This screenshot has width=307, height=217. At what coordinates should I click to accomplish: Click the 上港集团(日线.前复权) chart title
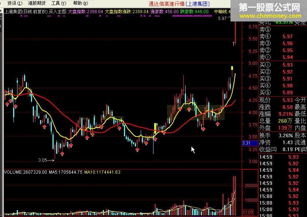coord(26,12)
